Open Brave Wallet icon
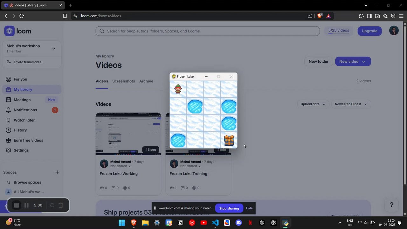Viewport: 407px width, 229px height. pyautogui.click(x=377, y=16)
